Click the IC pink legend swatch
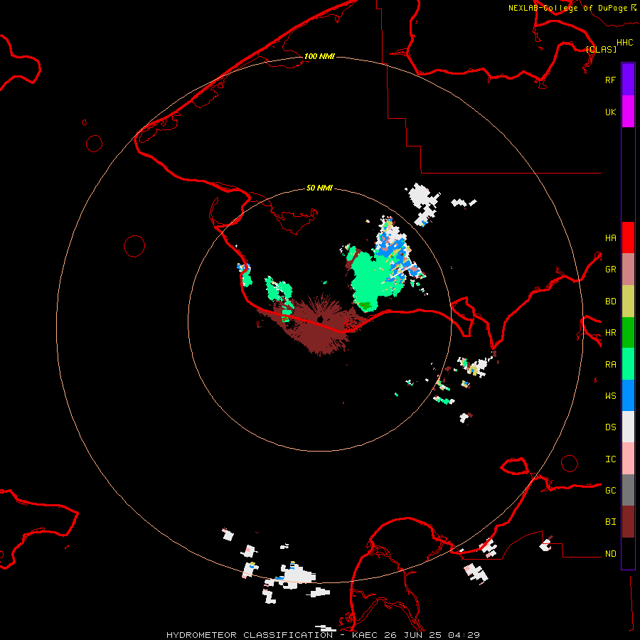Image resolution: width=640 pixels, height=640 pixels. [x=628, y=459]
